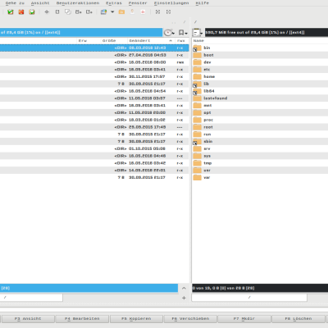Click the folder icon for tmp
Viewport: 328px width, 328px height.
(x=197, y=163)
